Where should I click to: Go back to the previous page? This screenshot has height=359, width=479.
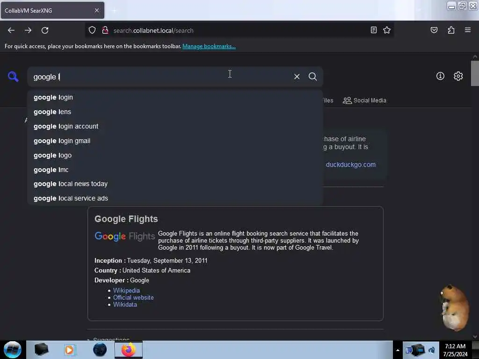click(x=11, y=30)
